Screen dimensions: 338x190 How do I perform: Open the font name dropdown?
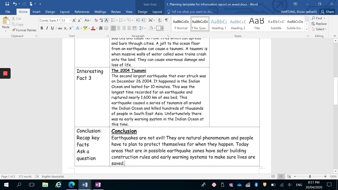click(59, 20)
